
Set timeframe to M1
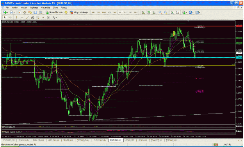pos(93,12)
